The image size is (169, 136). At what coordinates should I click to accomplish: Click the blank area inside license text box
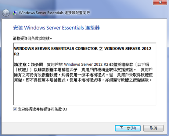[84, 93]
